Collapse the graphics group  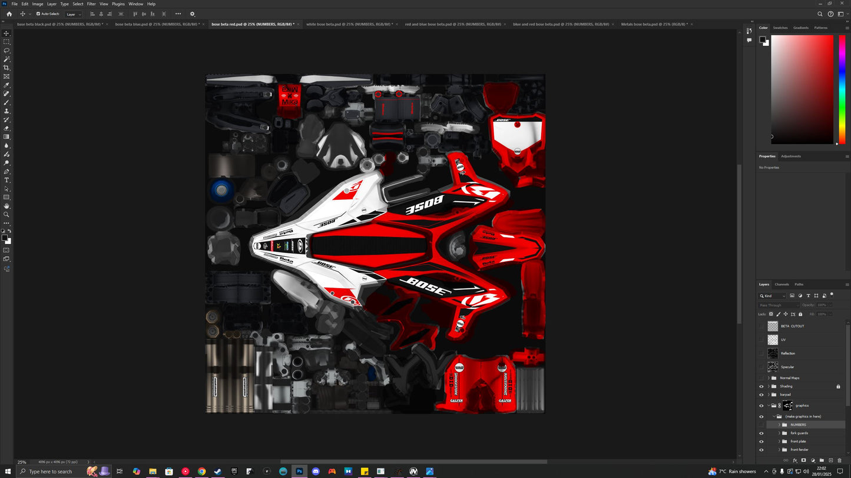769,406
